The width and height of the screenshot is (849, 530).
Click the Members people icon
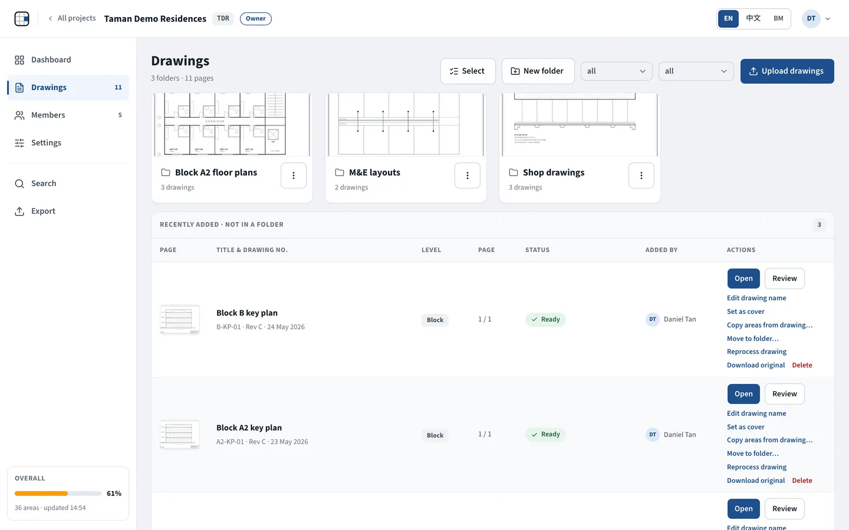pyautogui.click(x=19, y=115)
